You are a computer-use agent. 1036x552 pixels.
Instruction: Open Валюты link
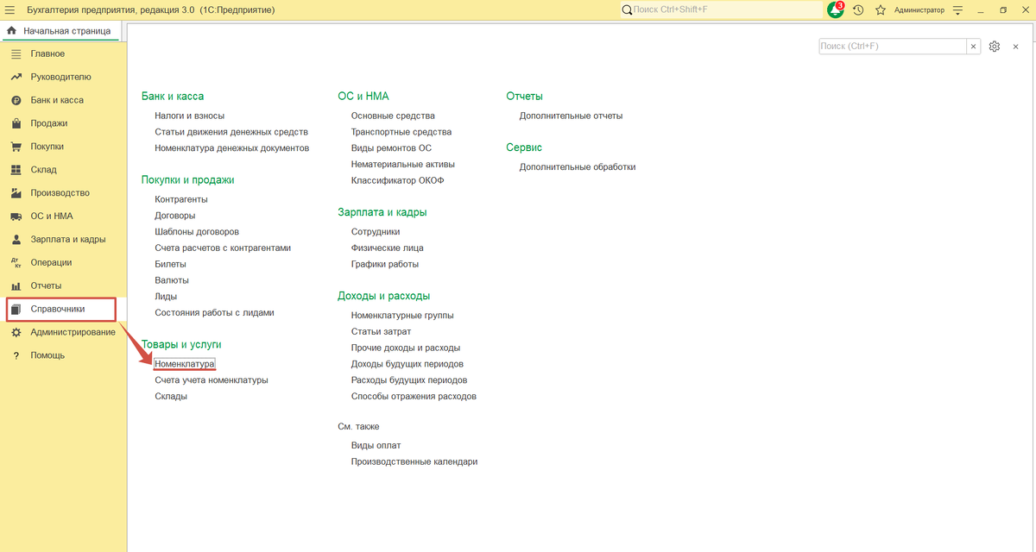172,280
